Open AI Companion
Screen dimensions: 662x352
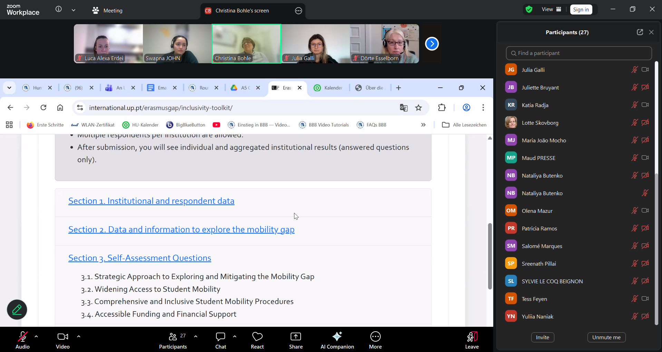coord(337,340)
